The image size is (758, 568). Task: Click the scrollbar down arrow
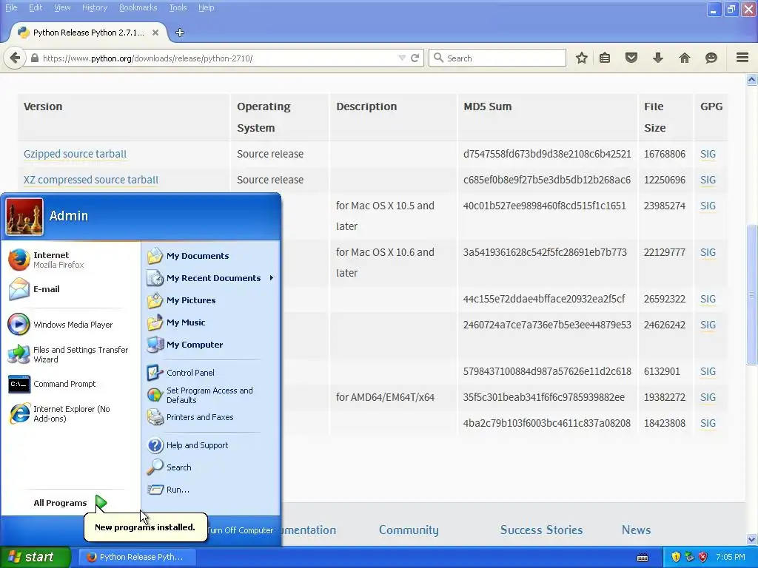[751, 539]
